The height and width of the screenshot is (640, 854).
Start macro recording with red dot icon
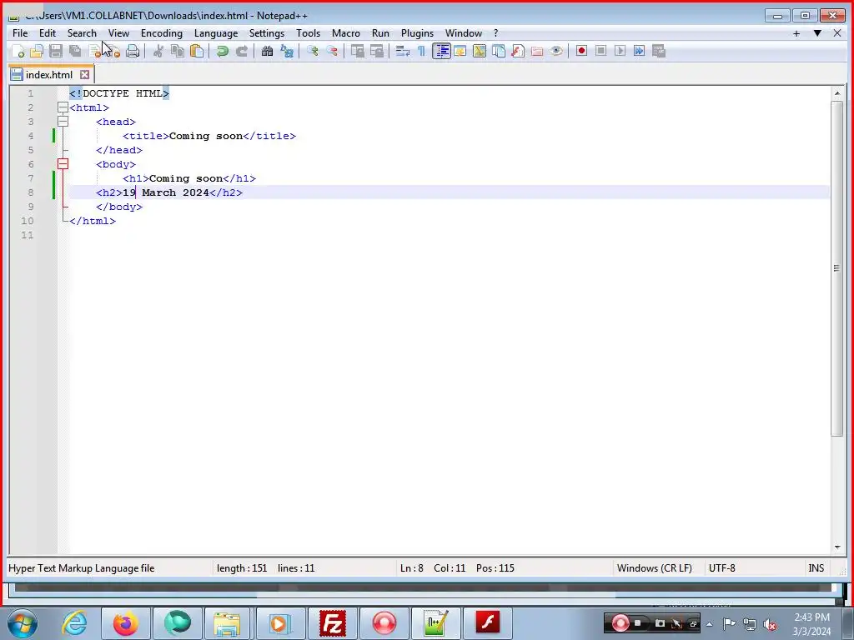[581, 51]
